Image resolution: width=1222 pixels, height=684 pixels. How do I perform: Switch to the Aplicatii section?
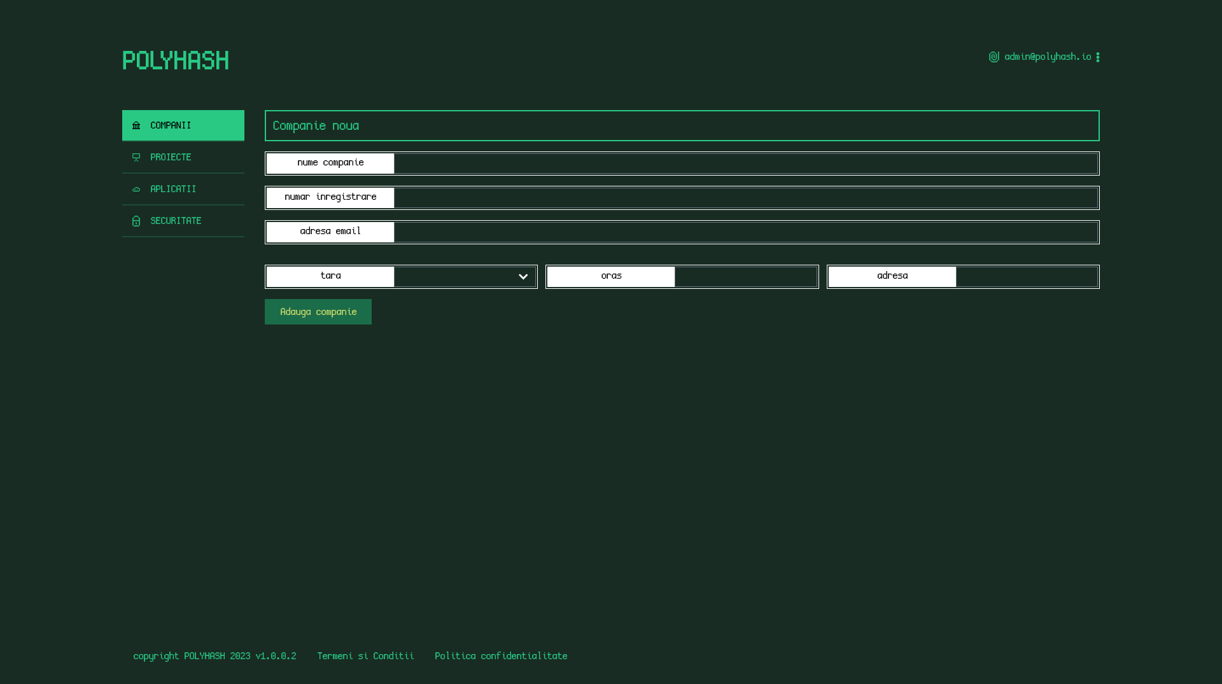point(173,189)
